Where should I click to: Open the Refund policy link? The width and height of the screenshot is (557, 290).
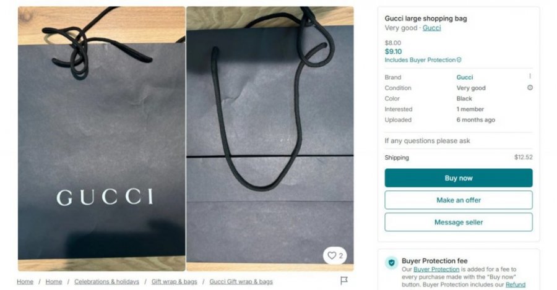(515, 284)
